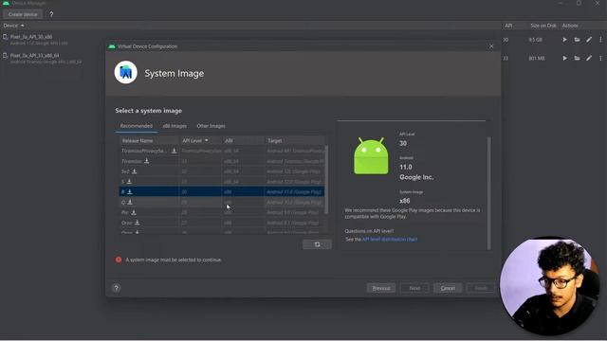Download the Sv2 system image
This screenshot has width=607, height=341.
(135, 171)
